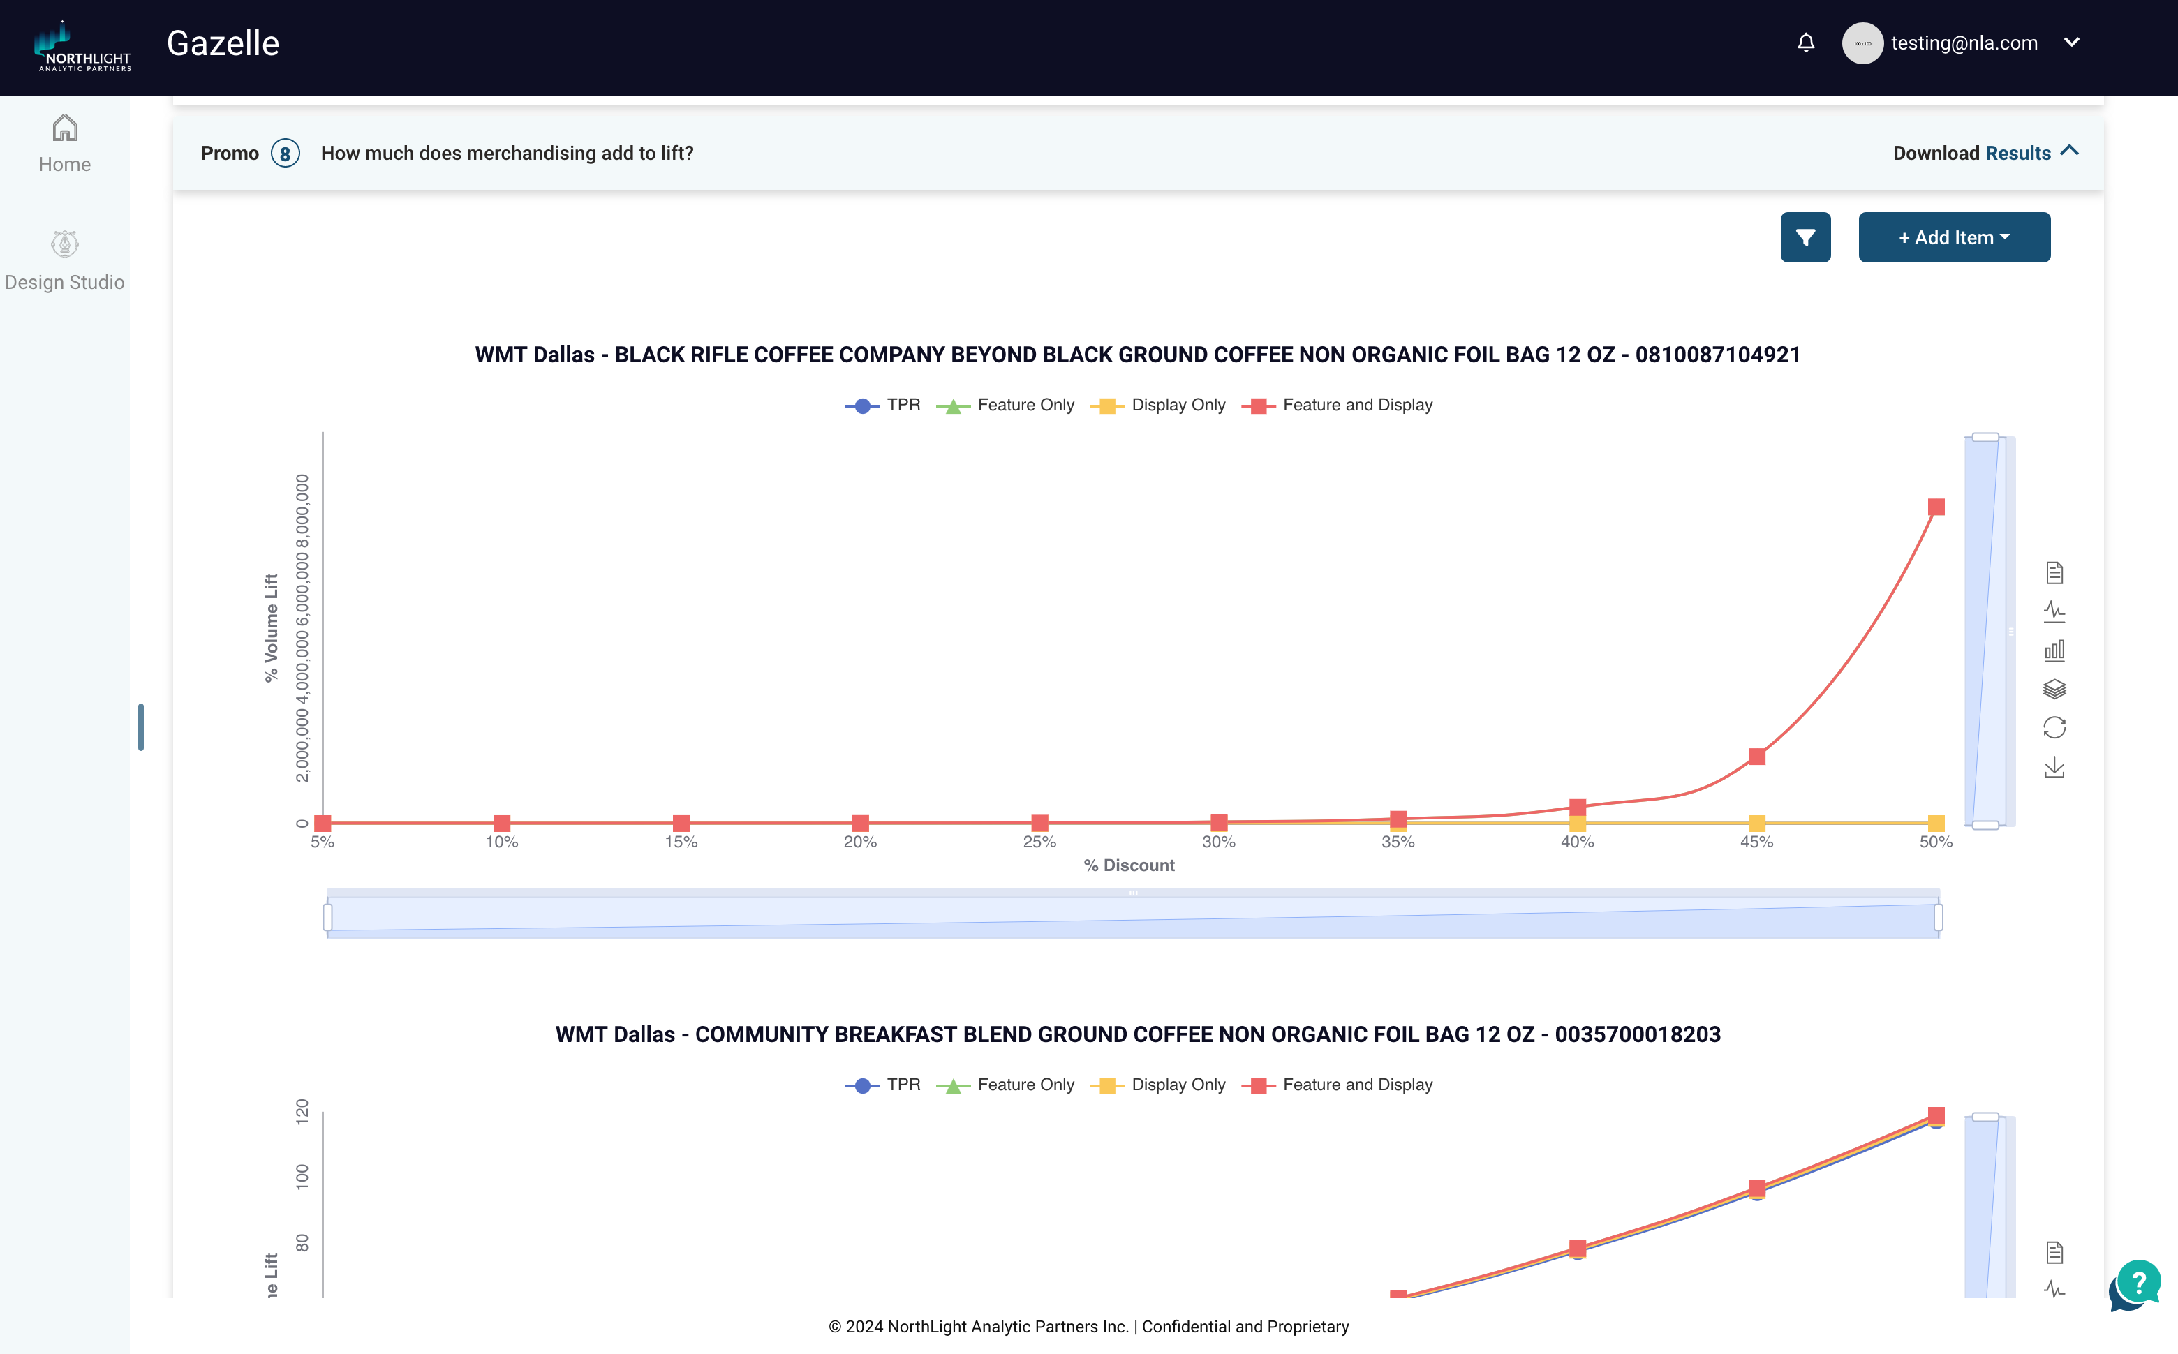Viewport: 2178px width, 1354px height.
Task: Open the Add Item dropdown
Action: pyautogui.click(x=1953, y=237)
